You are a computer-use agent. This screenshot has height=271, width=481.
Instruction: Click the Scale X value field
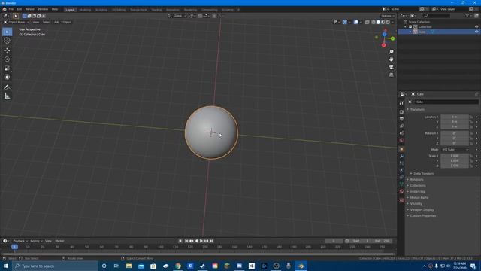[x=455, y=156]
